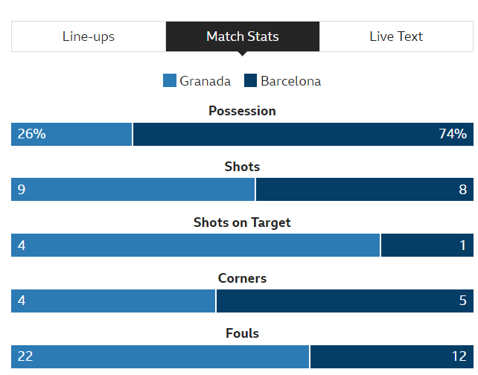The width and height of the screenshot is (478, 375).
Task: Click the Barcelona legend label
Action: (291, 81)
